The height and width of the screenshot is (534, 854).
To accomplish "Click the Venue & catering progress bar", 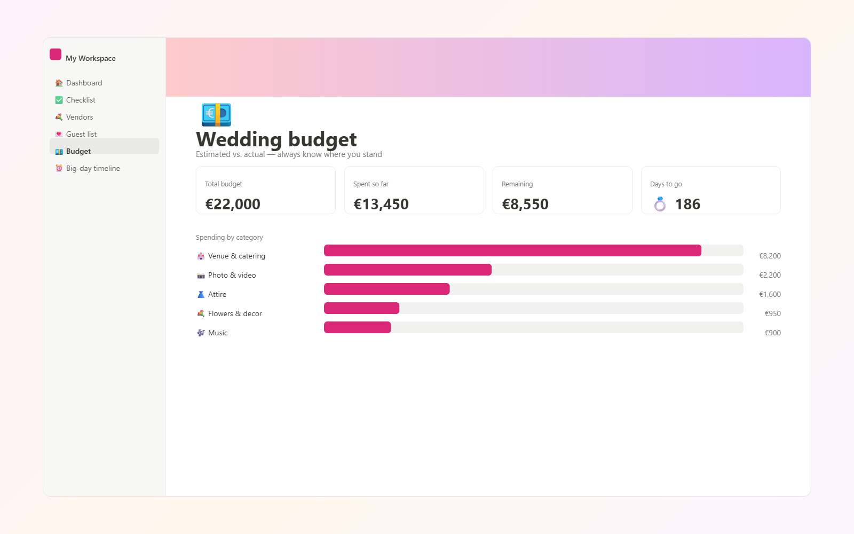I will 534,250.
